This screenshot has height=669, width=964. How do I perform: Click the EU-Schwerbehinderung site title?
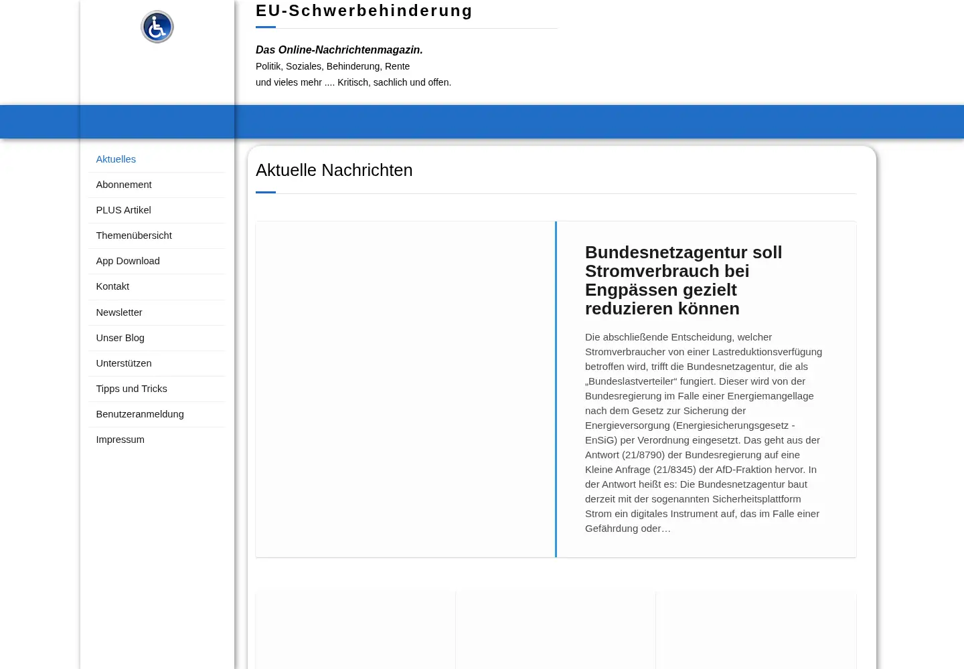[x=364, y=11]
